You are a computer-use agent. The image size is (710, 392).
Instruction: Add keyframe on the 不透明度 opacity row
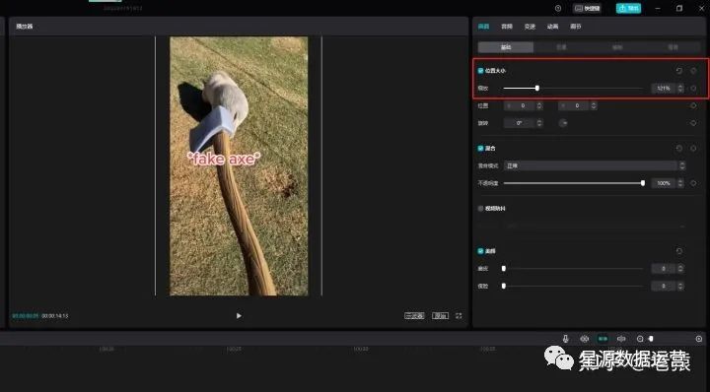(x=693, y=183)
